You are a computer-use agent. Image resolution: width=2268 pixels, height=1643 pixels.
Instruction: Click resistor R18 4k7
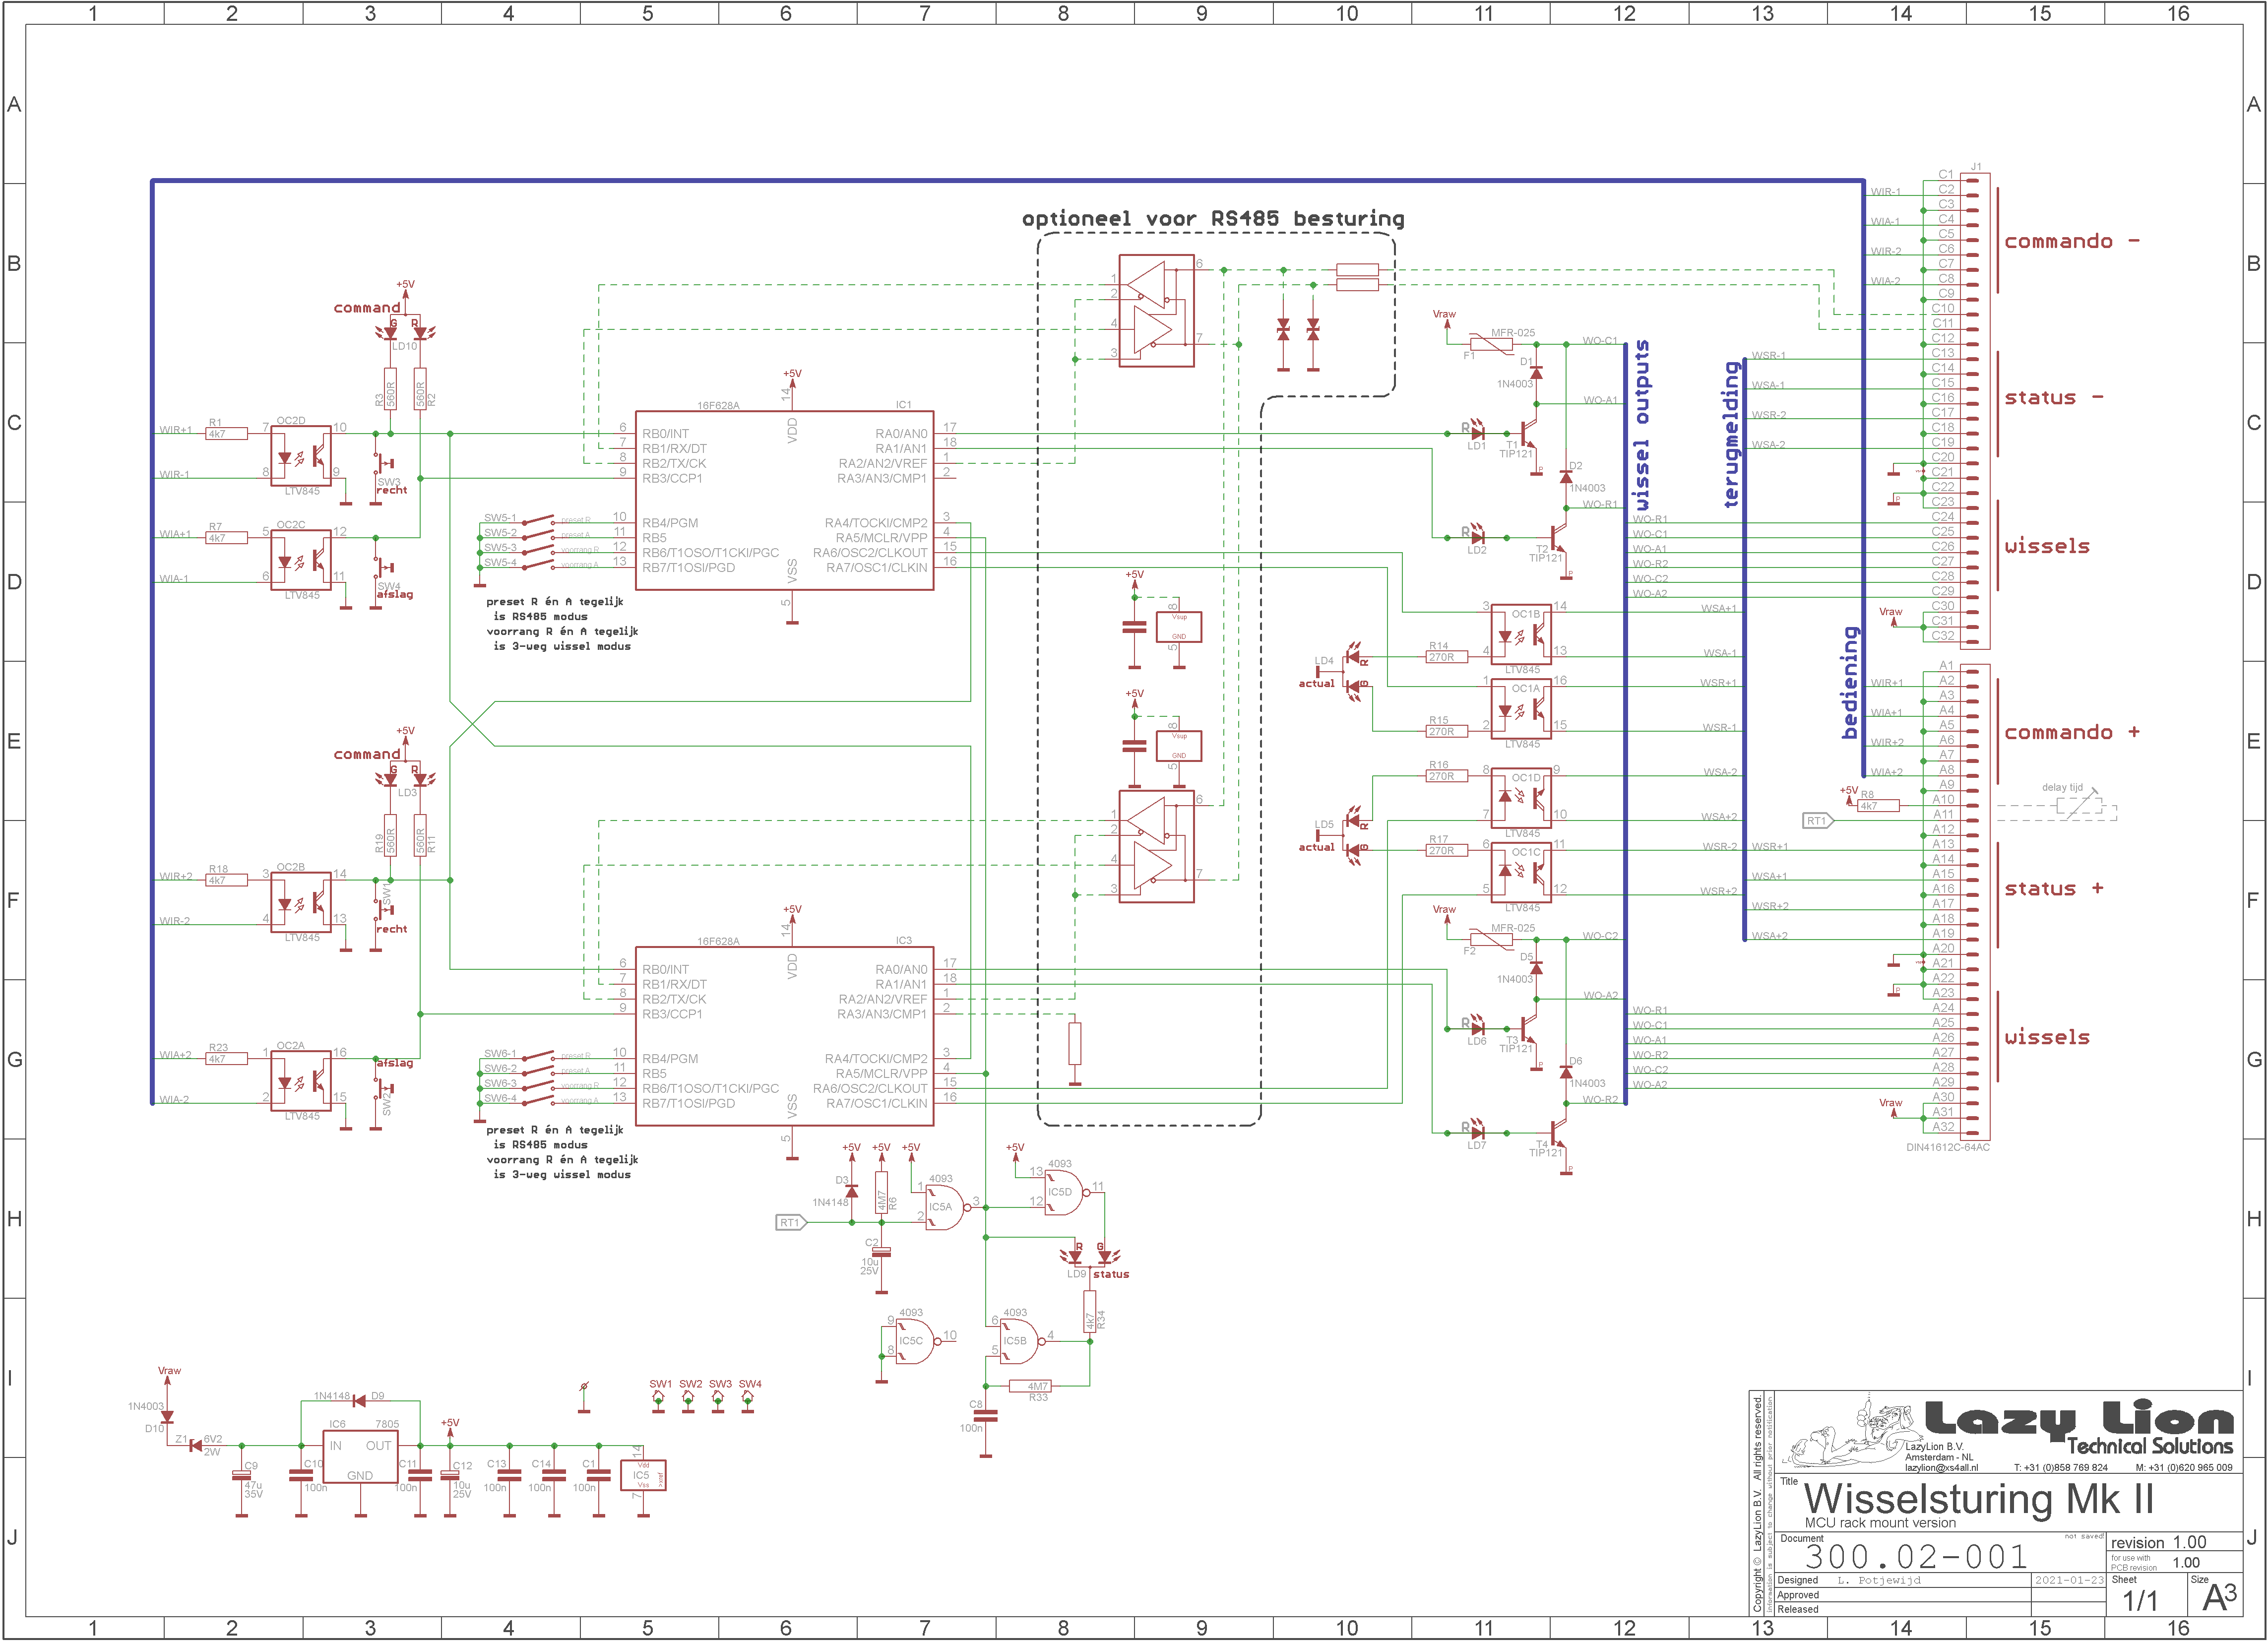pos(227,880)
